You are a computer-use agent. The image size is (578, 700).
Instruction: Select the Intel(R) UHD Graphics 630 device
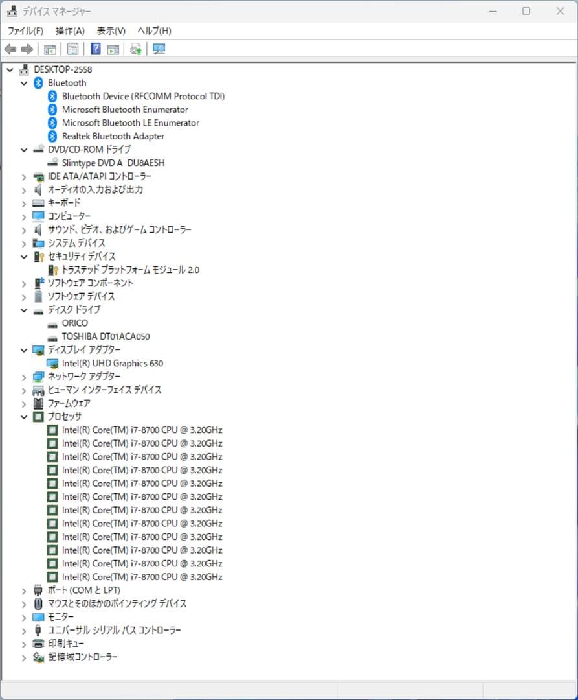[112, 363]
